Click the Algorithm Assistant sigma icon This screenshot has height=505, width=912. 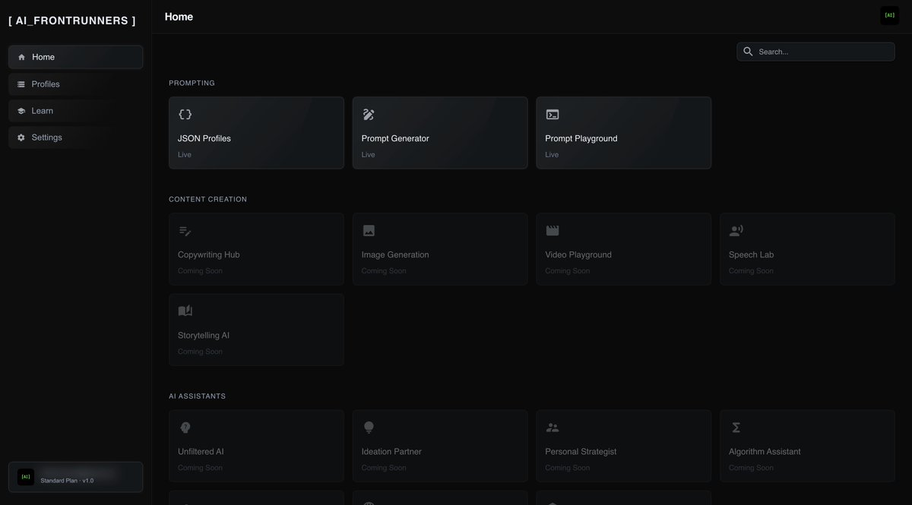coord(736,428)
